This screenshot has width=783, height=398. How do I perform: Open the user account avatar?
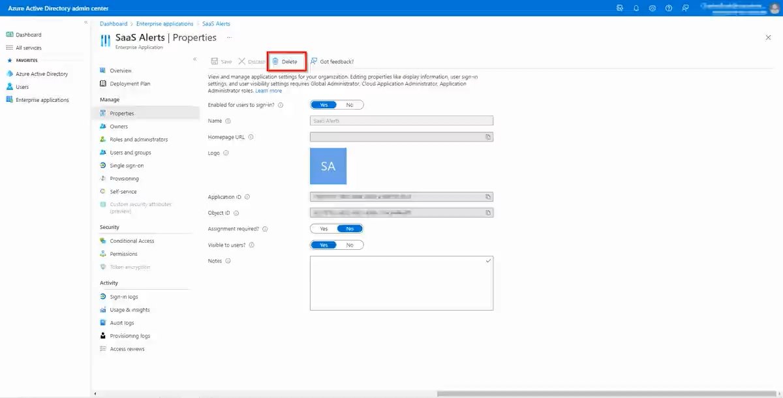(x=775, y=8)
